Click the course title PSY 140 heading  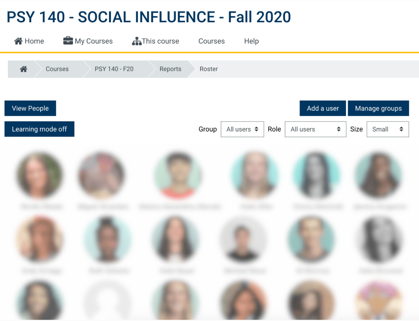point(149,17)
